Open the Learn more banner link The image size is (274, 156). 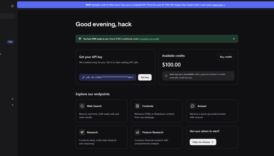(x=219, y=5)
